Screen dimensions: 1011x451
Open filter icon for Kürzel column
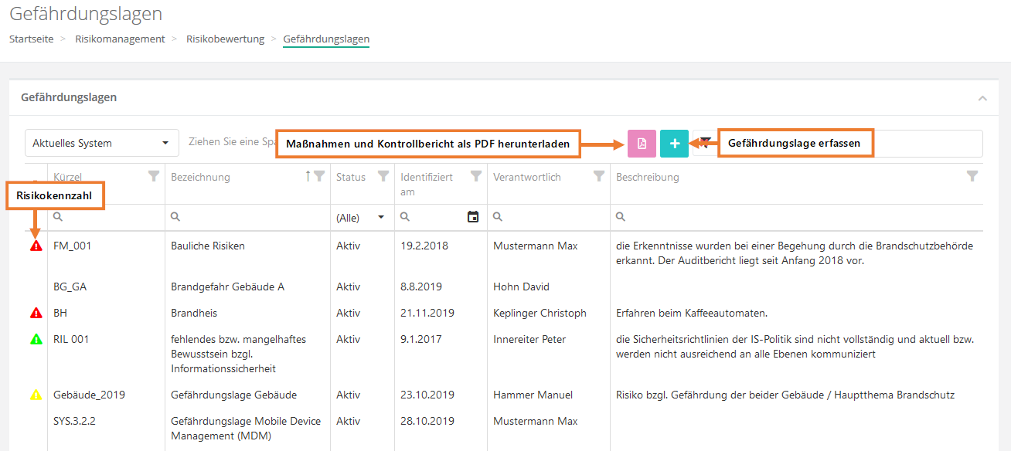click(154, 176)
